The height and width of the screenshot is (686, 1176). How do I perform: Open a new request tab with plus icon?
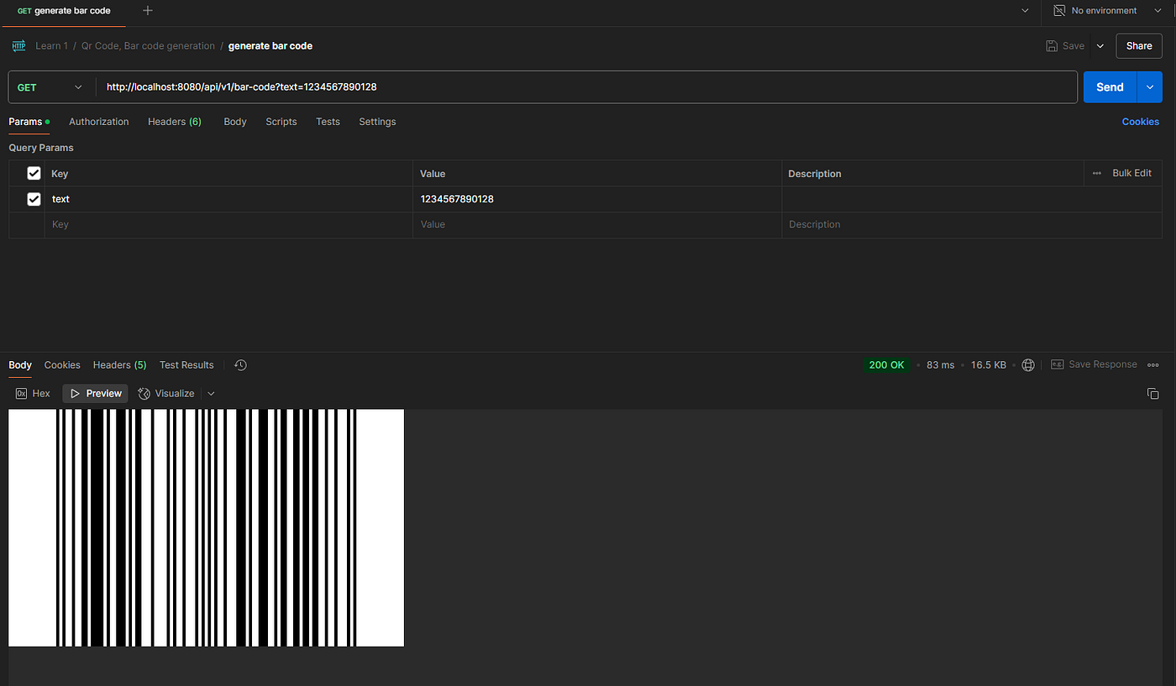click(148, 11)
